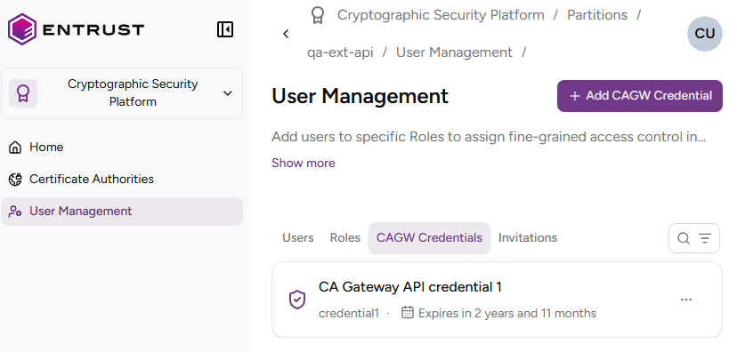Open Certificate Authorities in sidebar
This screenshot has width=737, height=352.
point(91,180)
